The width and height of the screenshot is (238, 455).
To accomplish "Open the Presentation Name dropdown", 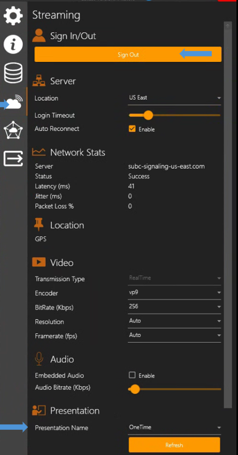I will point(174,428).
